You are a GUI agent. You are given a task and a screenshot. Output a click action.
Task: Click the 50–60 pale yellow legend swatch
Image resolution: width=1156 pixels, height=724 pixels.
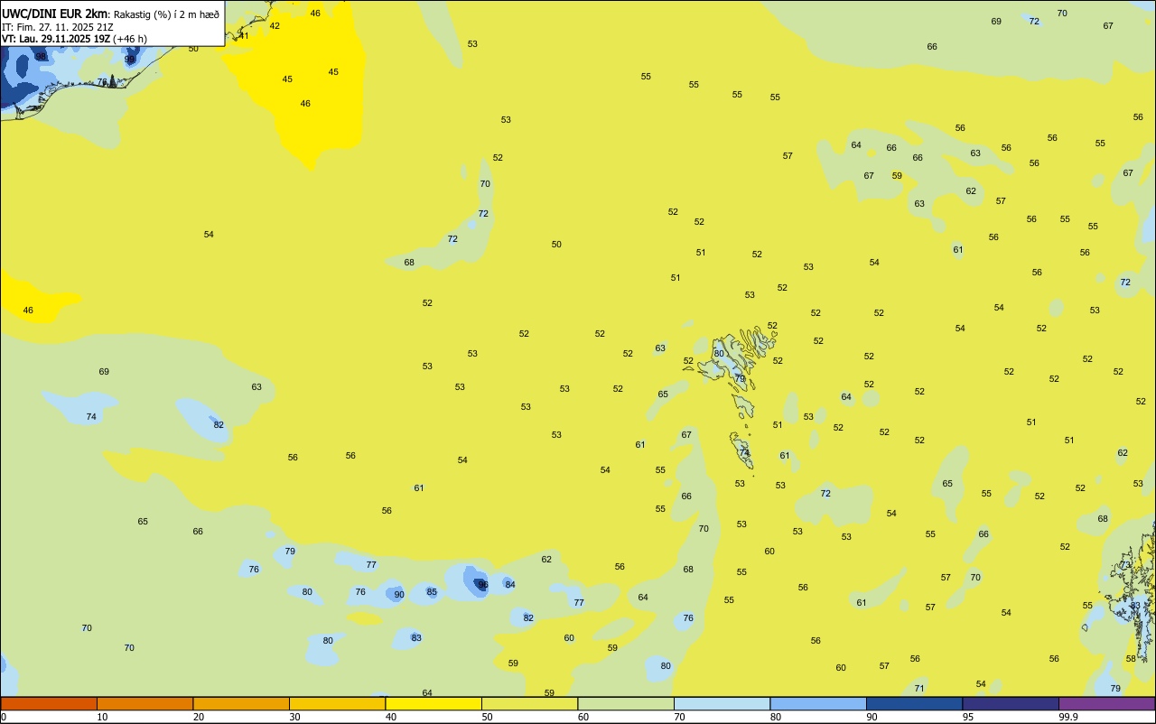[x=529, y=703]
